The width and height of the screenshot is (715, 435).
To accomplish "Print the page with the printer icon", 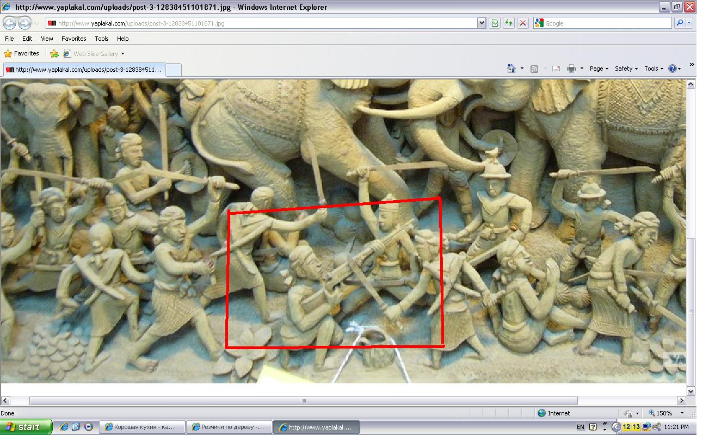I will 571,69.
